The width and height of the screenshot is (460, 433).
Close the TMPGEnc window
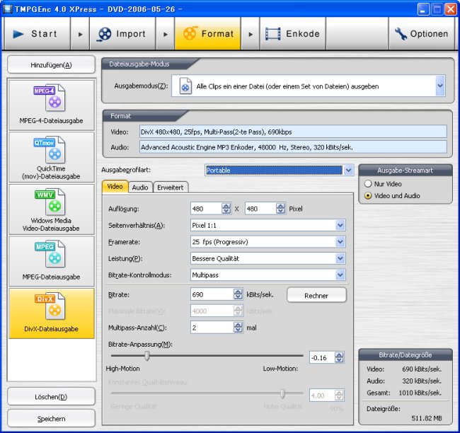click(x=450, y=10)
